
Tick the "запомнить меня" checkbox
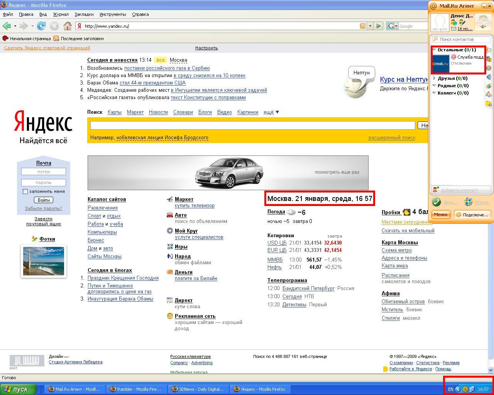pos(25,191)
